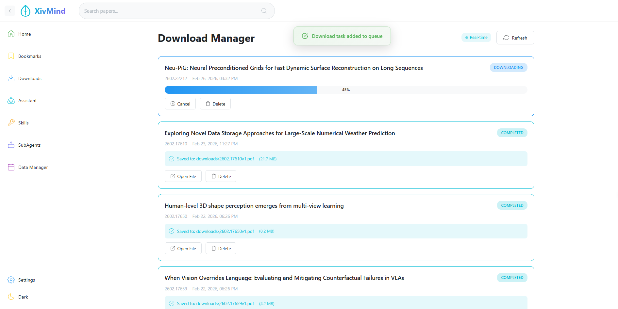Click the XivMind brand name

click(x=50, y=11)
